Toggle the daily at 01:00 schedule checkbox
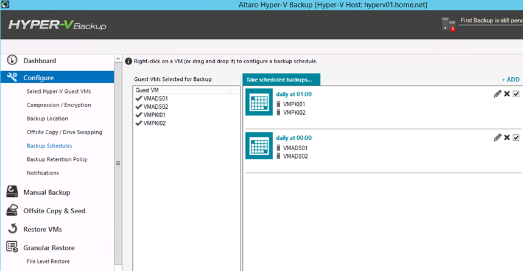Screen dimensions: 523x271 516,94
